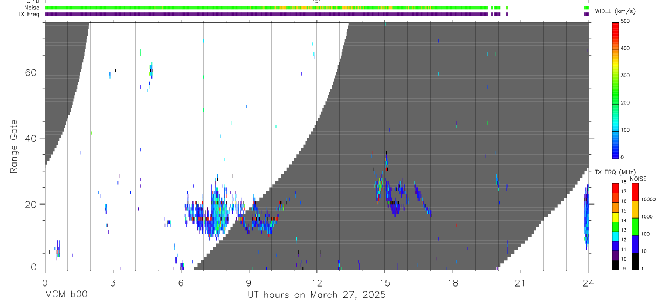Click the 21 hour tick label on time axis
Image resolution: width=662 pixels, height=306 pixels.
520,283
